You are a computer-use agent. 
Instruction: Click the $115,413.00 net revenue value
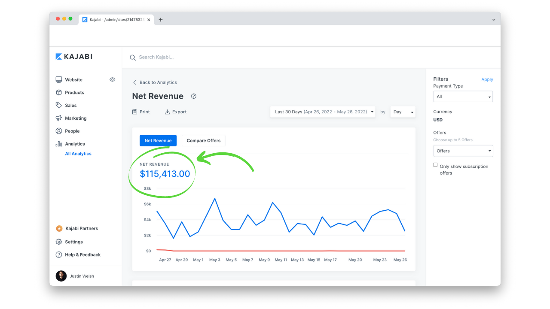click(165, 174)
